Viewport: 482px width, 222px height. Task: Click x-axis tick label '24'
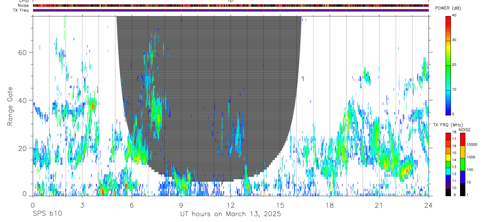[x=429, y=205]
